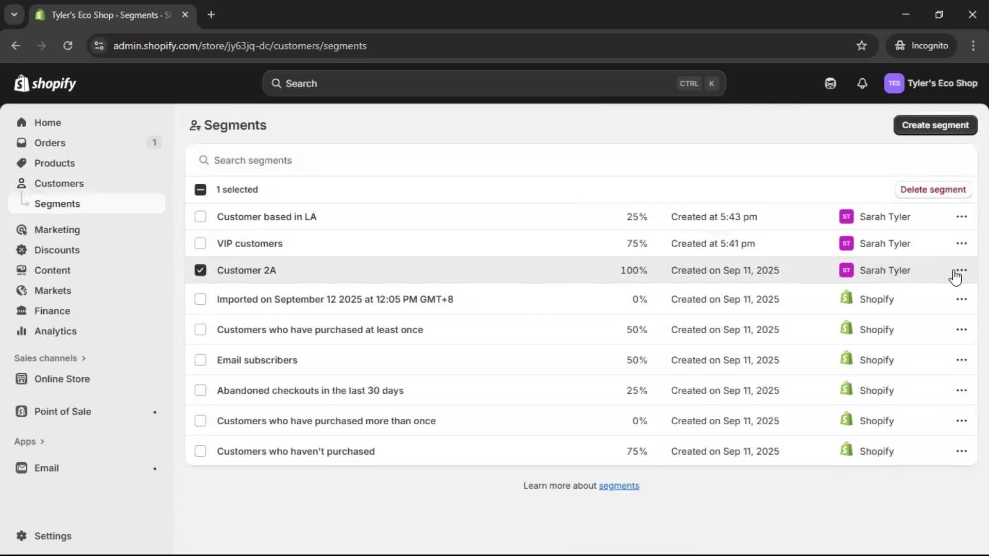
Task: Open Analytics from the sidebar
Action: (56, 331)
